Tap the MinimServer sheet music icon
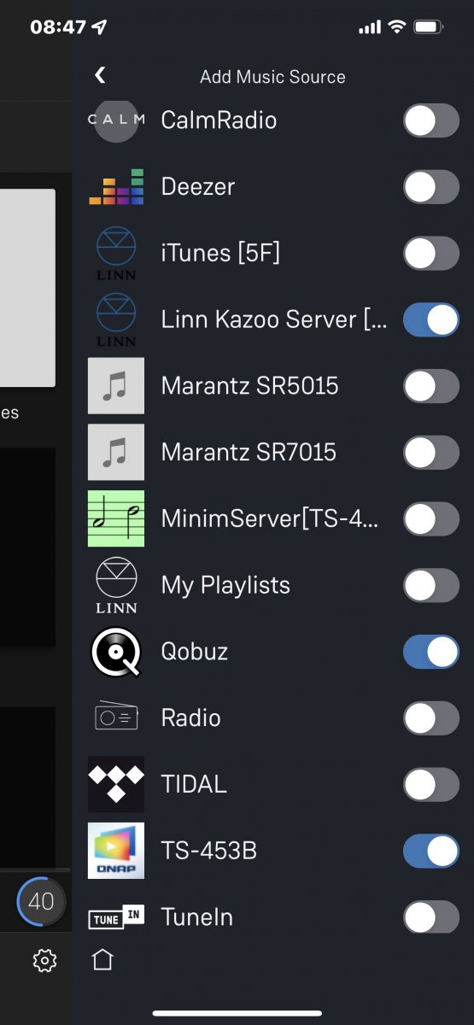 coord(115,518)
